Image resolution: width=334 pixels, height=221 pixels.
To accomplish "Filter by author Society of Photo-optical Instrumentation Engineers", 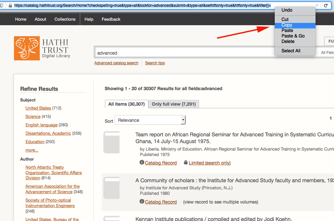I will pos(50,203).
